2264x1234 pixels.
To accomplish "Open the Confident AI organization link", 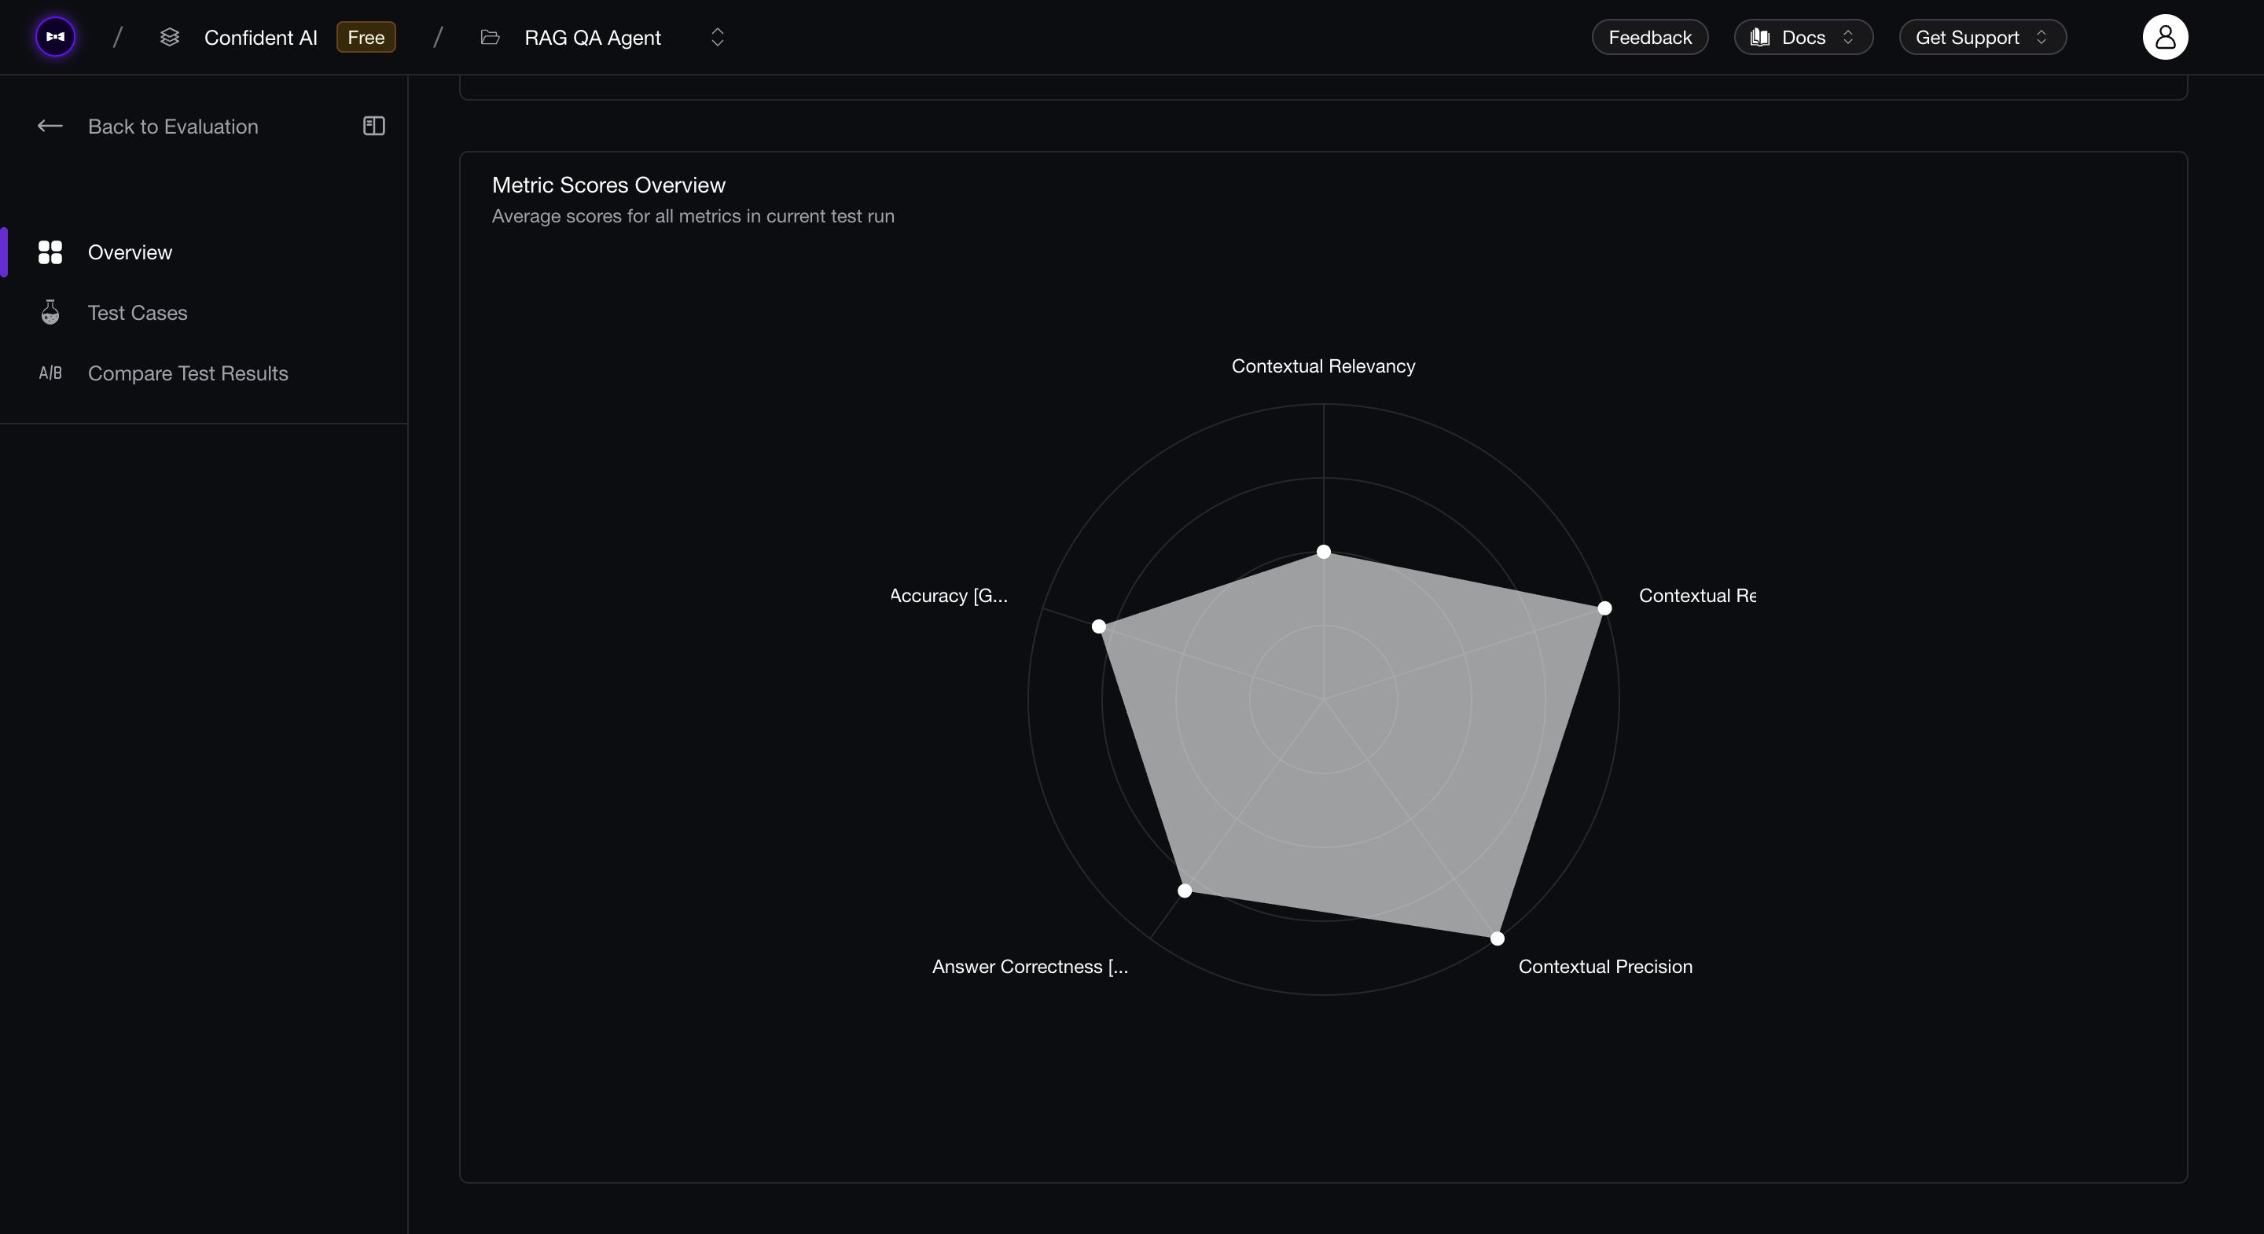I will (260, 37).
